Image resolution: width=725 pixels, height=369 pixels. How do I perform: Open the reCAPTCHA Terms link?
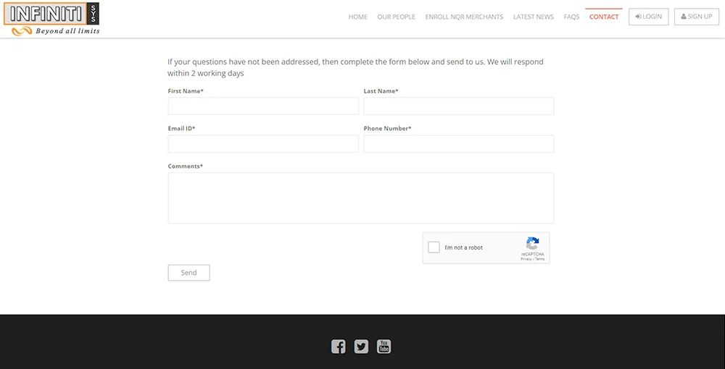point(540,259)
